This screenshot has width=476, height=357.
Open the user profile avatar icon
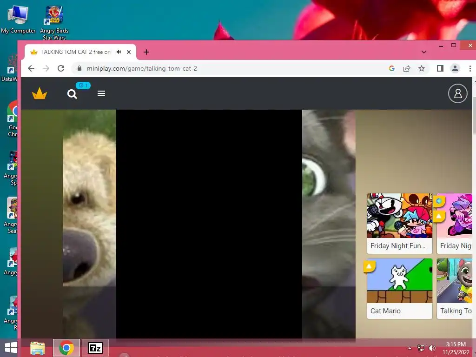(458, 93)
